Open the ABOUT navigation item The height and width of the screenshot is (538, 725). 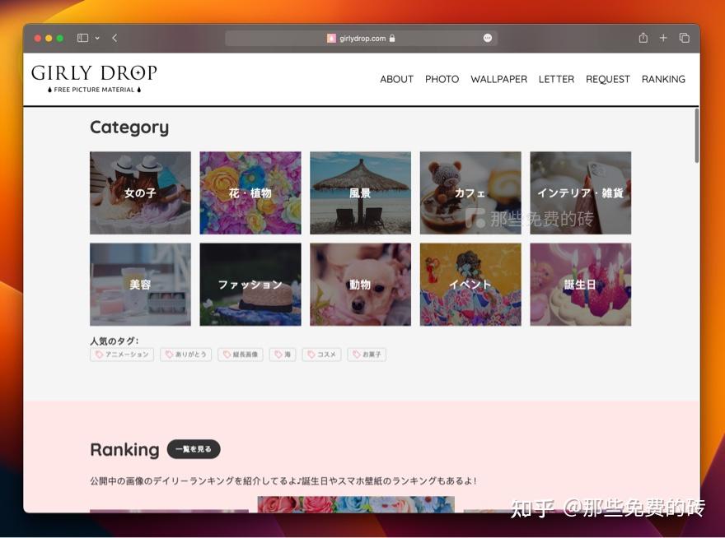tap(396, 79)
